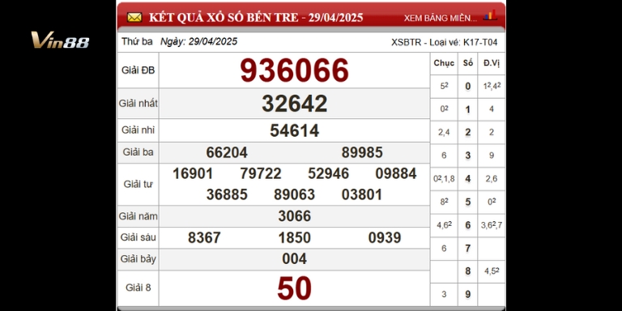Click the envelope icon in the header
Image resolution: width=622 pixels, height=311 pixels.
pos(134,18)
